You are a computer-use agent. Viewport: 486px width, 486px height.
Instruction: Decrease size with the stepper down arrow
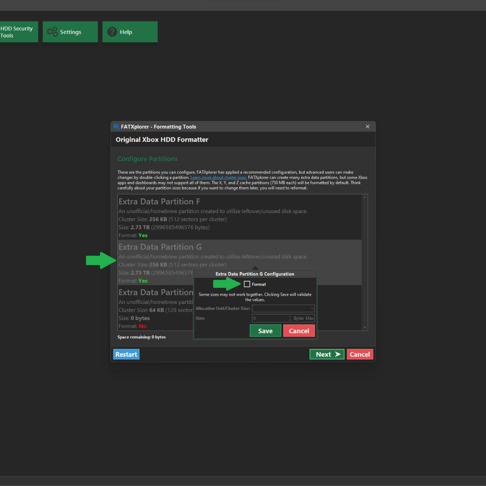tap(290, 320)
